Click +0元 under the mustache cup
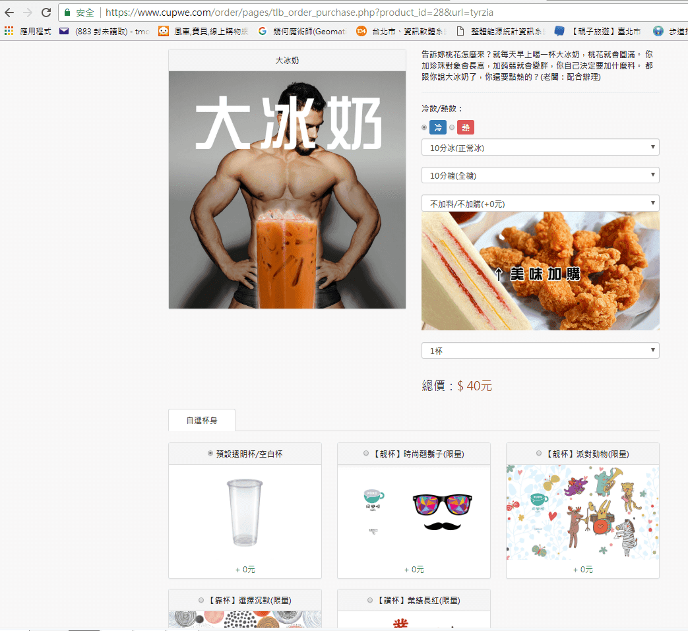688x631 pixels. 414,569
